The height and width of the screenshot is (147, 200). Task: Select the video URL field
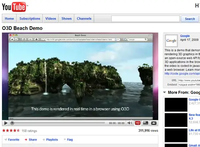pos(189,80)
